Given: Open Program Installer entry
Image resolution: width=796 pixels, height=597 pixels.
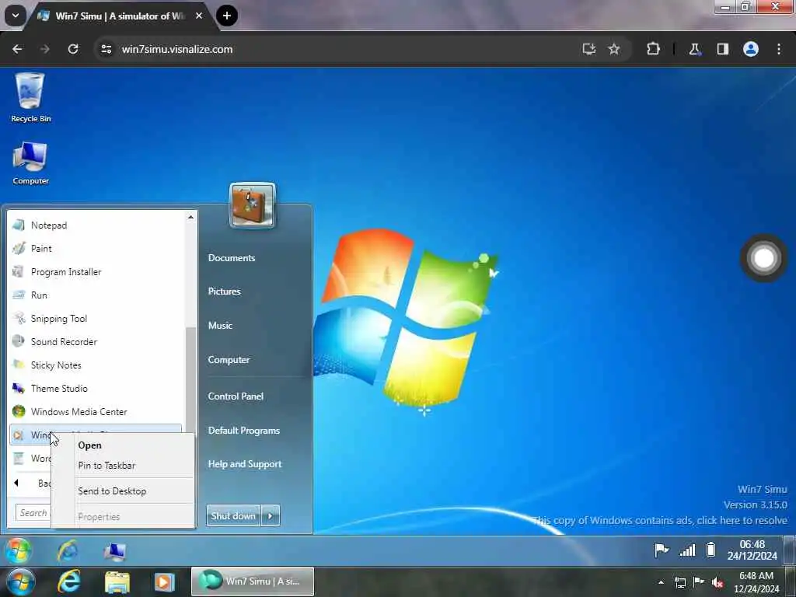Looking at the screenshot, I should (96, 271).
